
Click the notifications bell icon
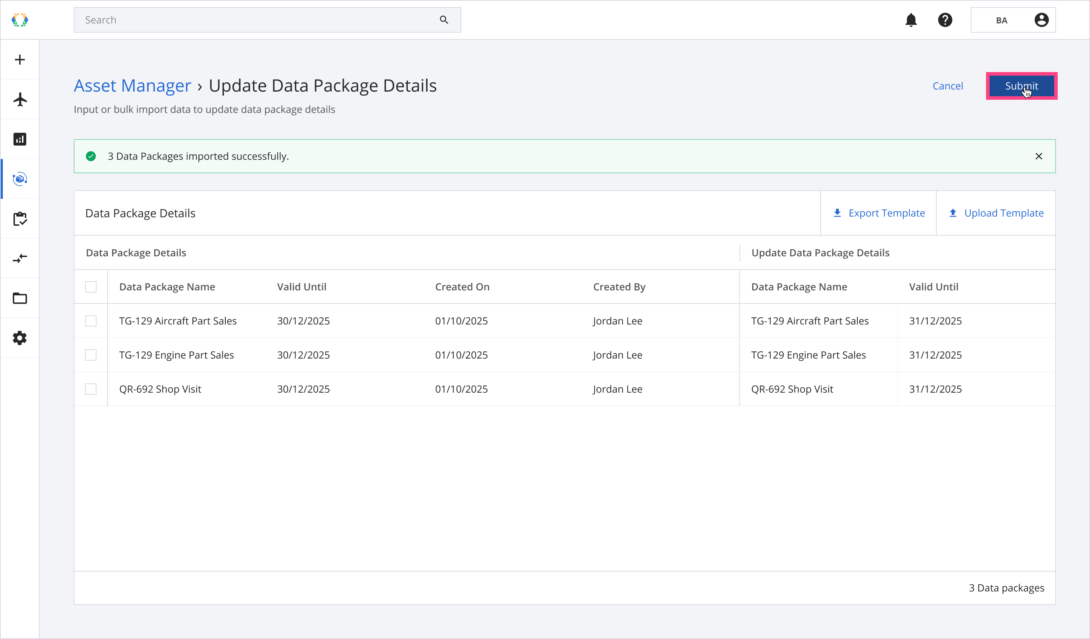911,20
